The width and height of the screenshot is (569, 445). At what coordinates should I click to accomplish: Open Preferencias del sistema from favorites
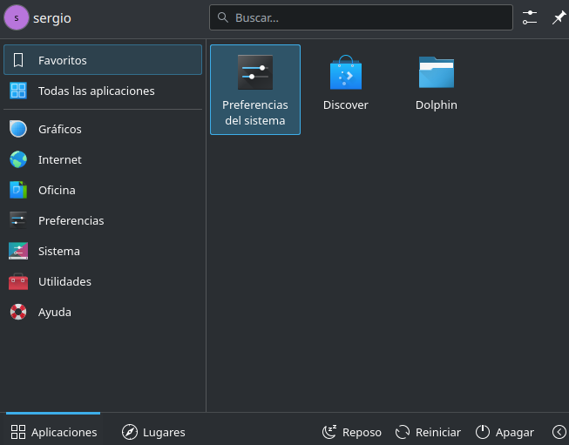(x=255, y=90)
